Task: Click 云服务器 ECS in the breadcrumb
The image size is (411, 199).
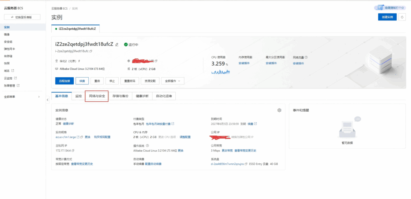Action: (59, 8)
